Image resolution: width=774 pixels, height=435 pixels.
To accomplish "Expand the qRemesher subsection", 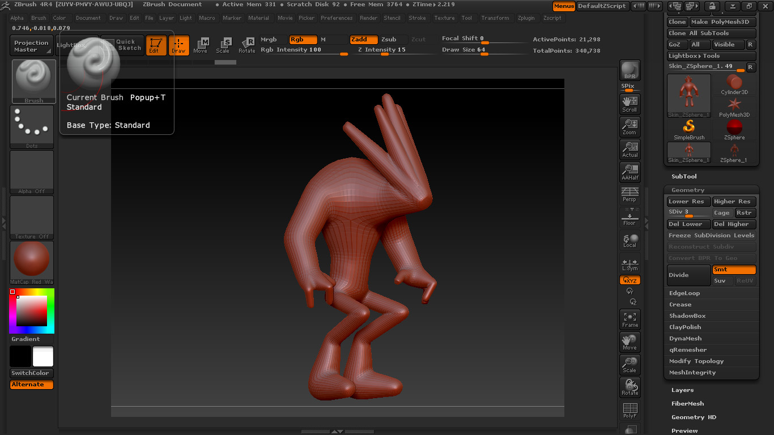I will 688,350.
